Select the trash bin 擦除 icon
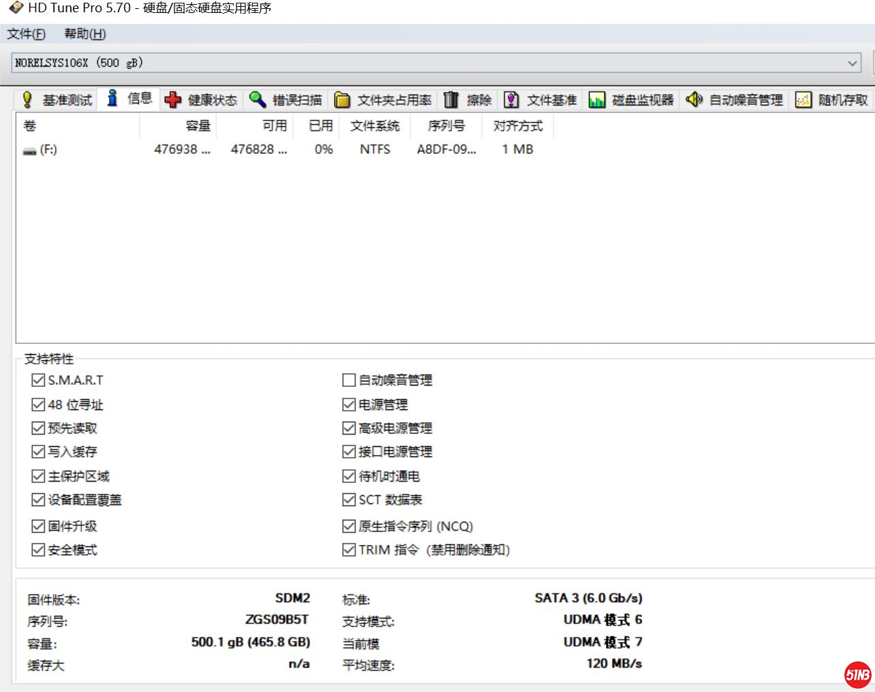The image size is (875, 692). click(x=451, y=99)
